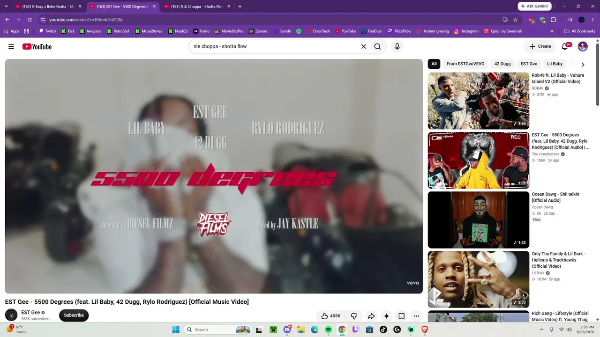Save the video with the bookmark icon
Viewport: 600px width, 337px height.
(401, 316)
